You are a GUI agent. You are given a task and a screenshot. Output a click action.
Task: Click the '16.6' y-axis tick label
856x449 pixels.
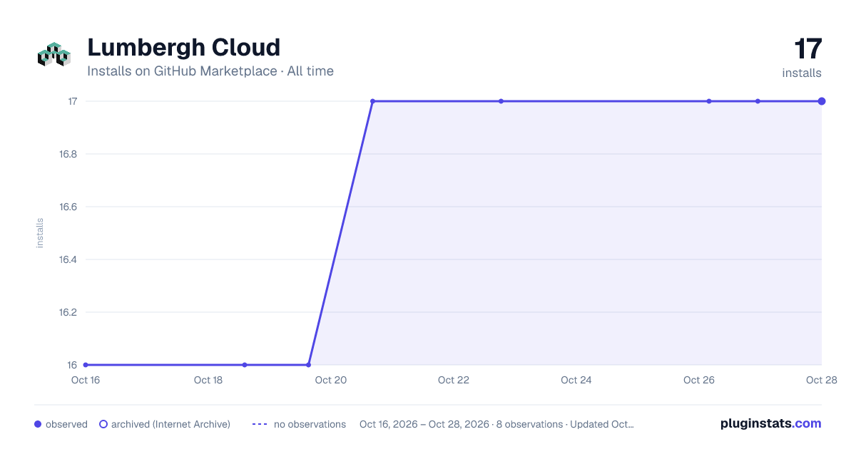tap(68, 207)
